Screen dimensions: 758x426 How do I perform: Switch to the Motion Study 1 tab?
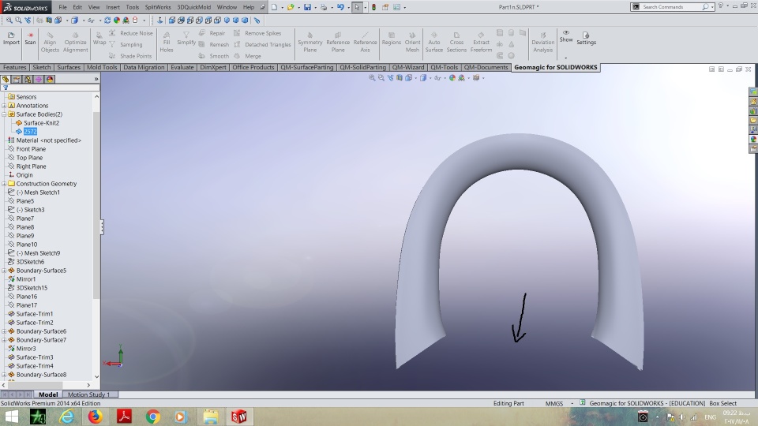88,394
